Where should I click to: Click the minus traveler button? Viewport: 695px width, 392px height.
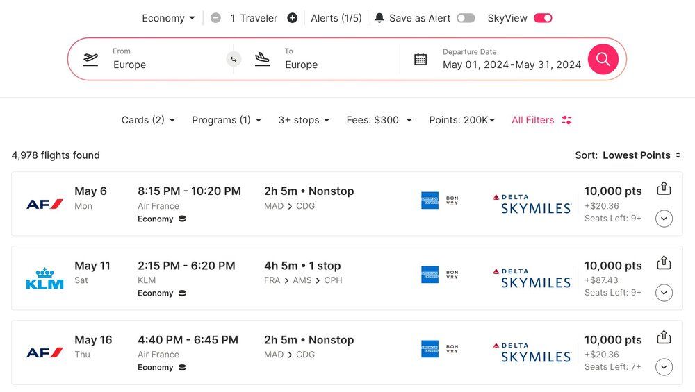[215, 18]
